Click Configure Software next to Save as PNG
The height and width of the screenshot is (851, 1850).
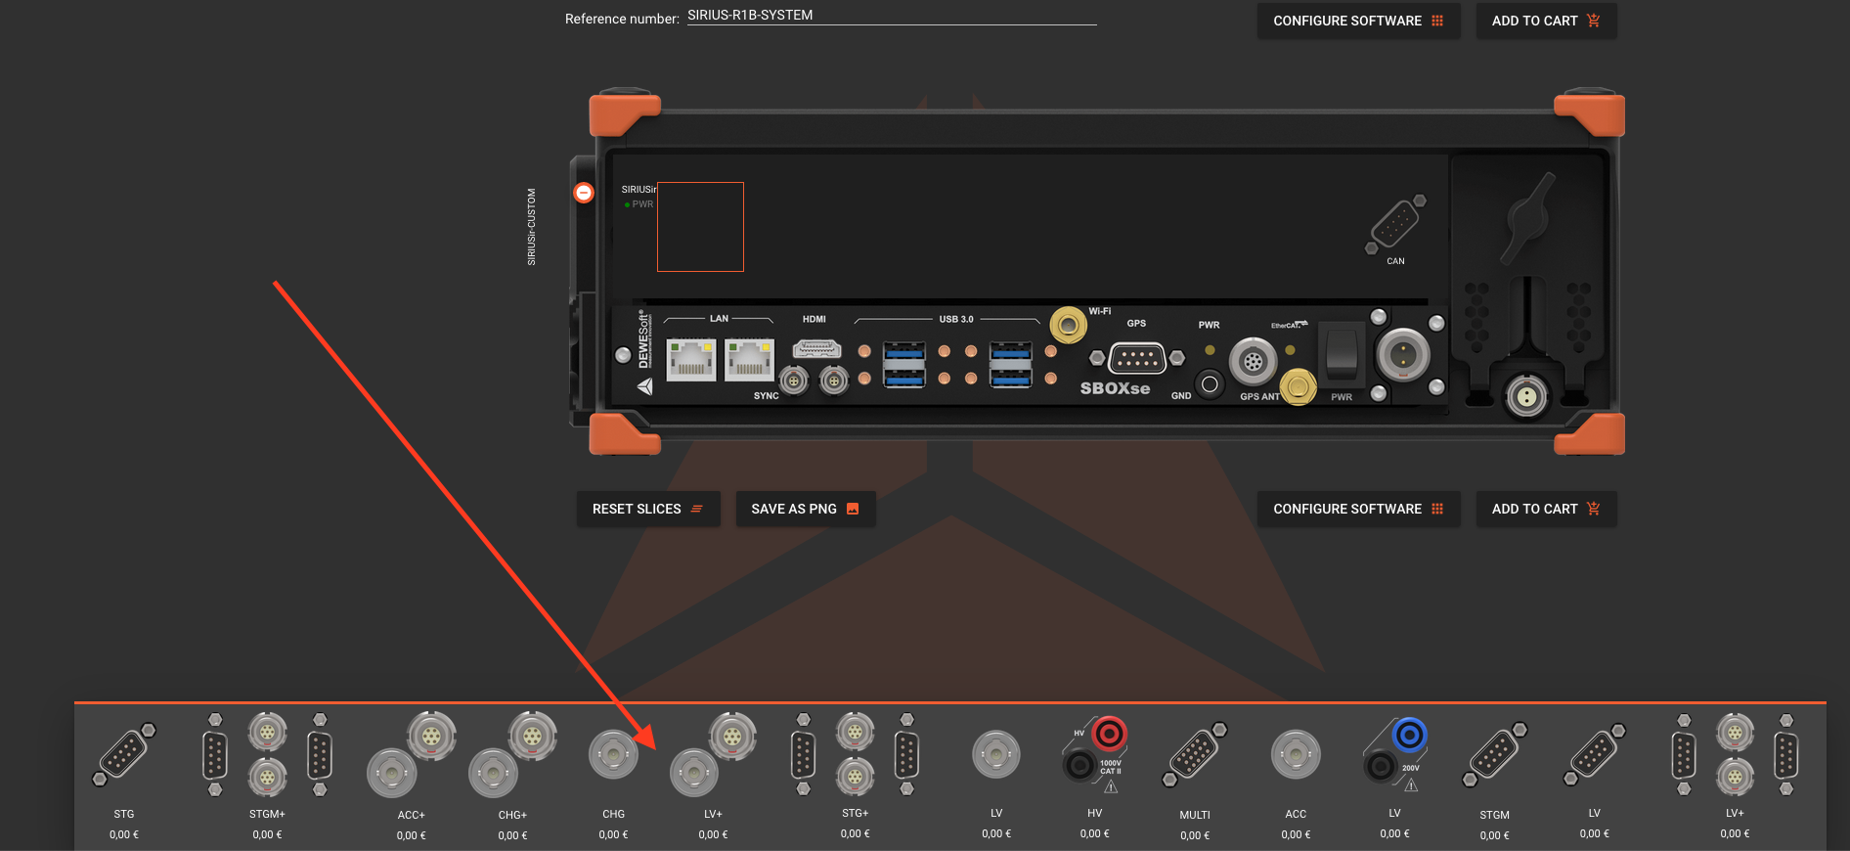tap(1358, 509)
